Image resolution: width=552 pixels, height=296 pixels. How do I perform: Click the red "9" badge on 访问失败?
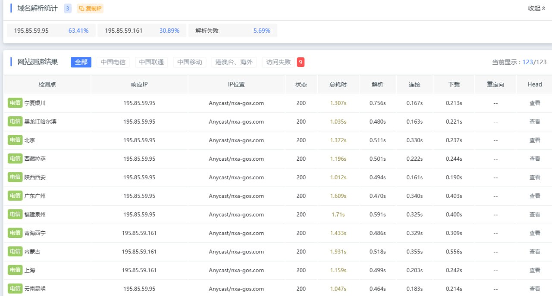300,62
